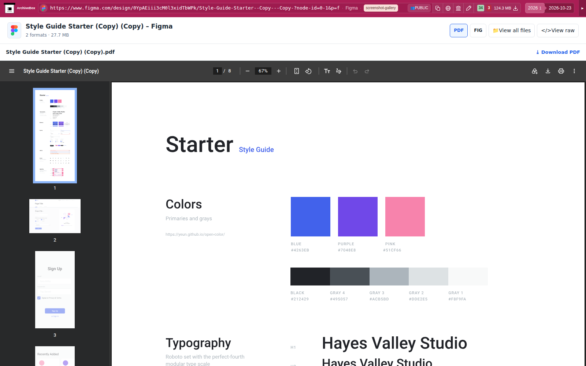Screen dimensions: 586x366
Task: Click the pink color swatch
Action: 405,217
